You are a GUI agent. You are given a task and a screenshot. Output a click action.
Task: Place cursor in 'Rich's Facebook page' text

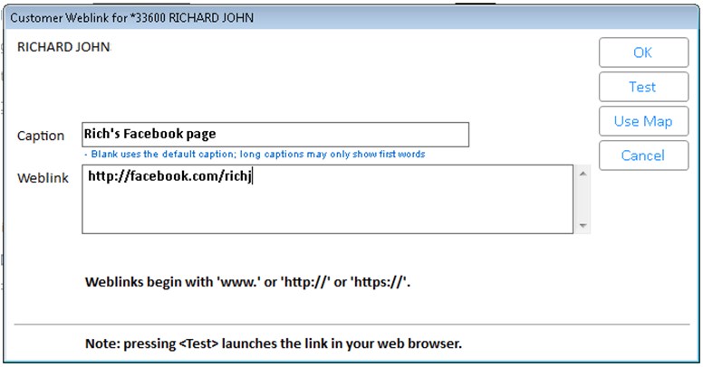pos(149,134)
